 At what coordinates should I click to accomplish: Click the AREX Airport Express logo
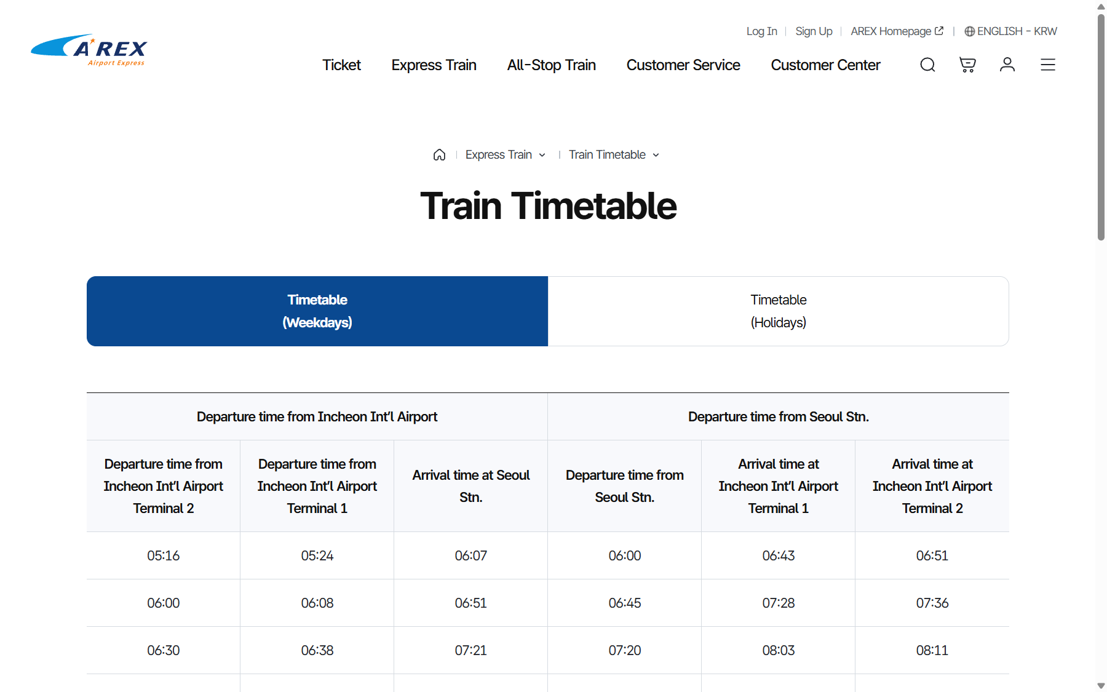[89, 50]
